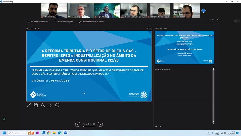Screen dimensions: 241x136
Task: Restart the presentation timer
Action: click(x=39, y=29)
